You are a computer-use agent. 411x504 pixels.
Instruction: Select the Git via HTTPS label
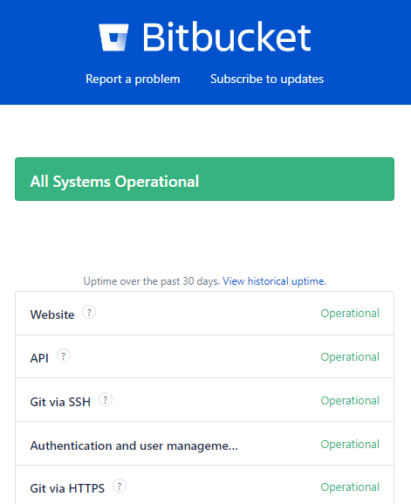click(x=67, y=488)
